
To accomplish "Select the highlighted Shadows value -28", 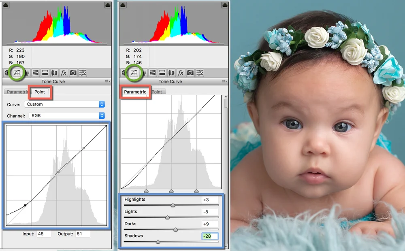I will tap(210, 236).
